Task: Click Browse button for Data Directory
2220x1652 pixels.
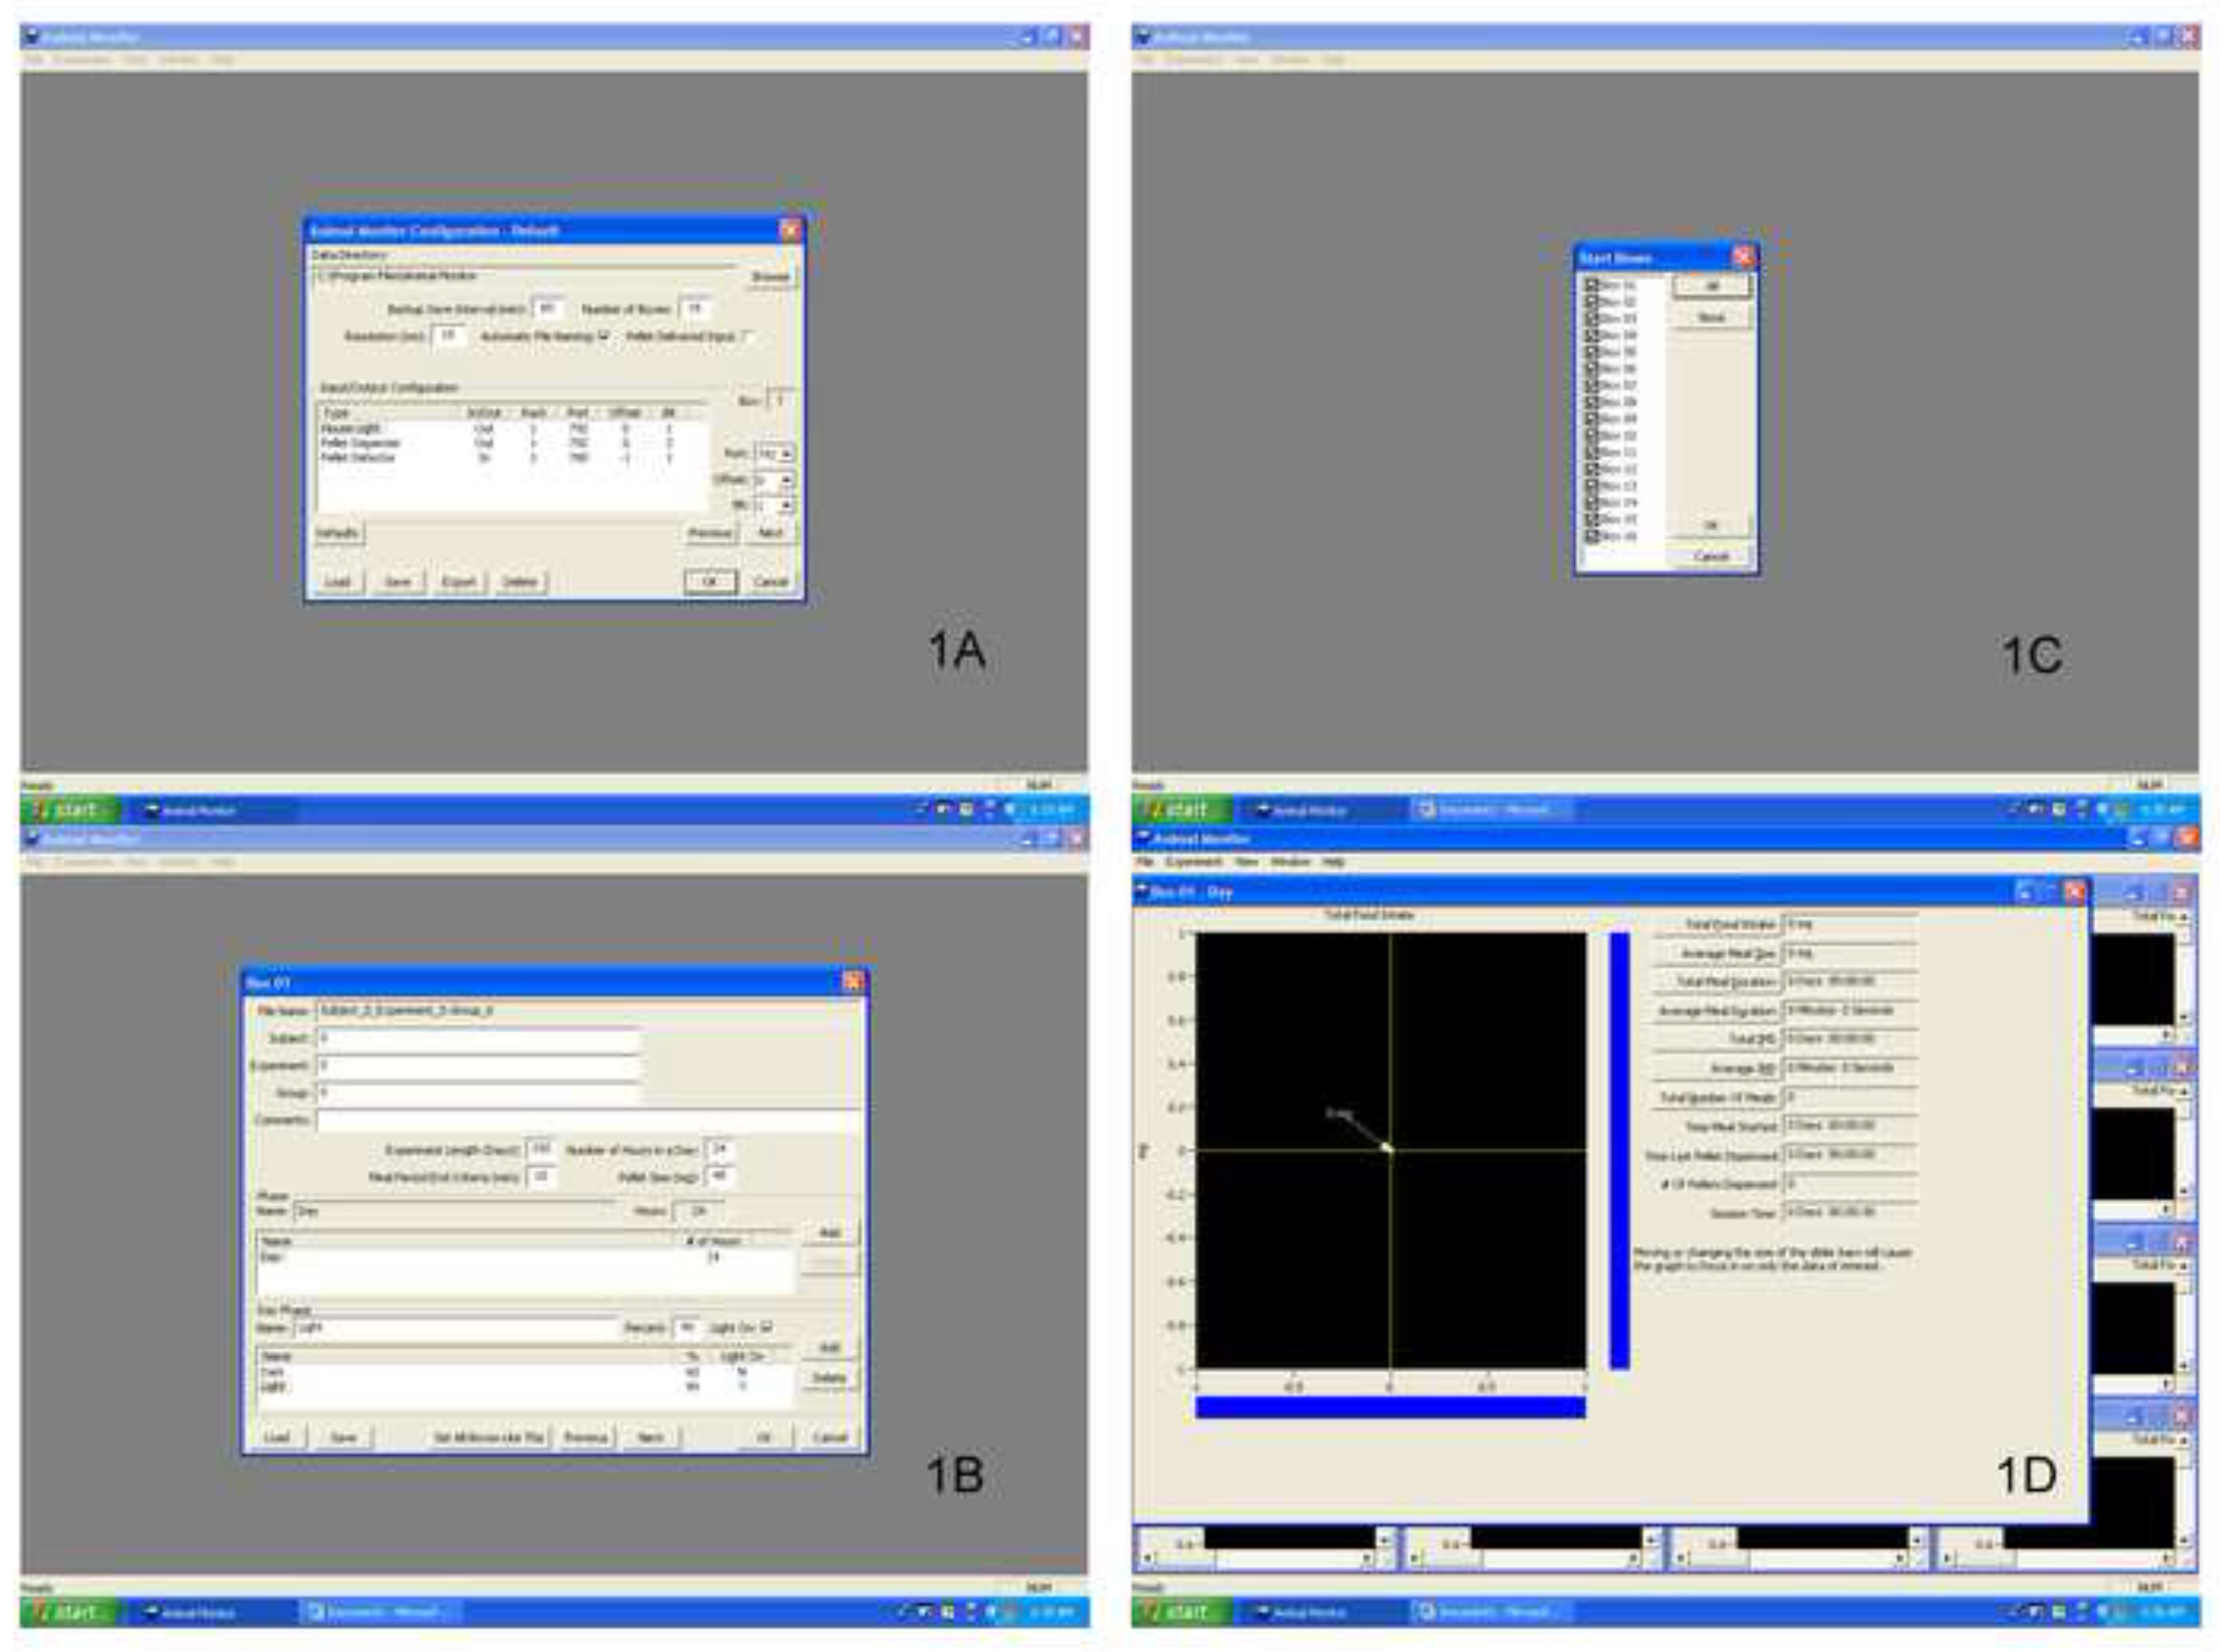Action: tap(770, 277)
